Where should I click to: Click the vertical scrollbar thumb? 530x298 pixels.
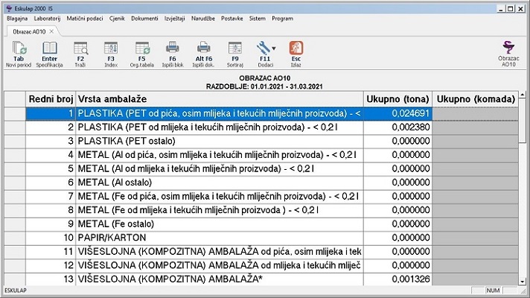pos(523,121)
